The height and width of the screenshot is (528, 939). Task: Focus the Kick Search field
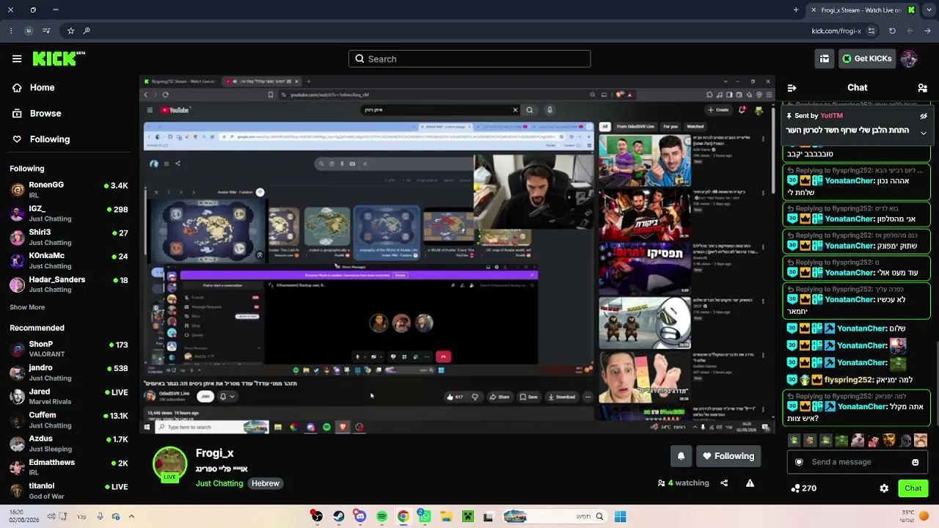469,59
